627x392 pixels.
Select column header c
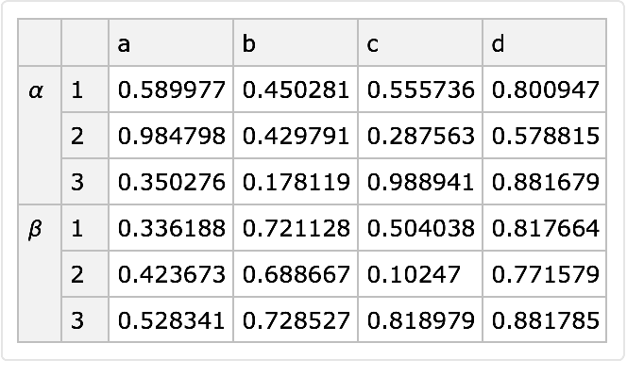[x=419, y=43]
